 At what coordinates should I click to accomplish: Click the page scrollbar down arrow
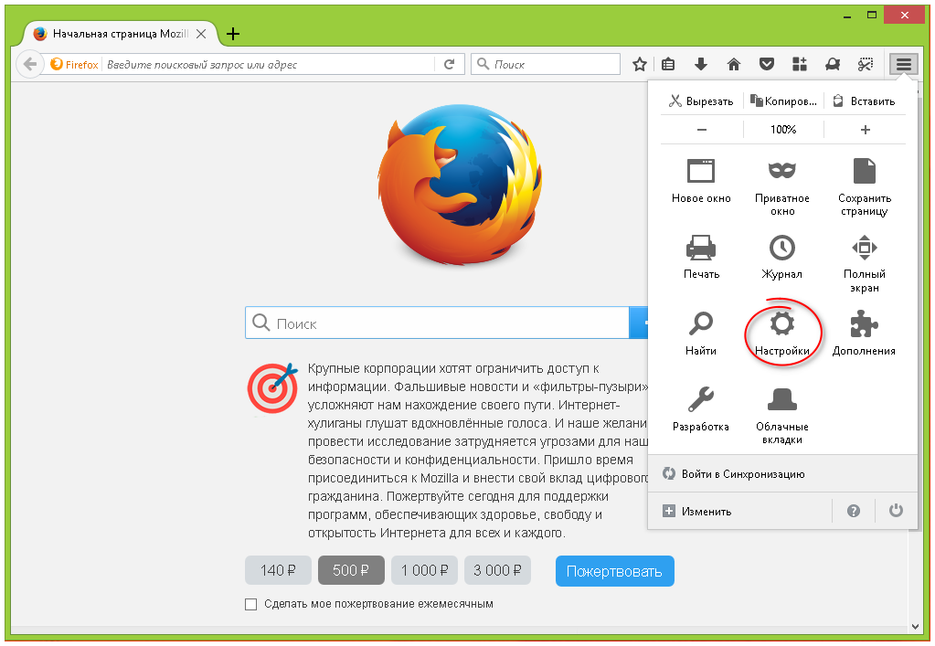coord(915,626)
